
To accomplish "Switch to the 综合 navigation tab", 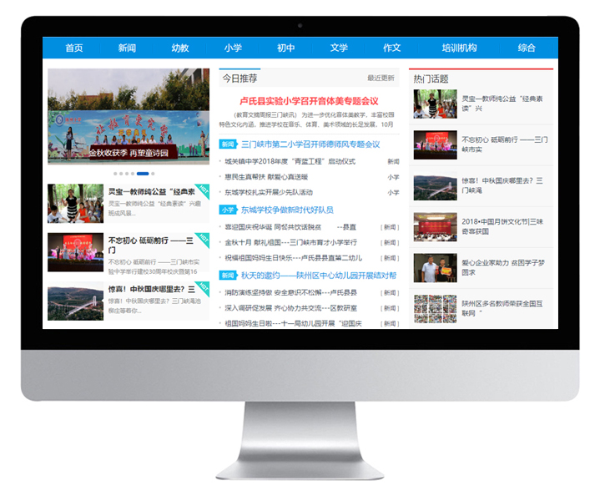I will point(527,48).
